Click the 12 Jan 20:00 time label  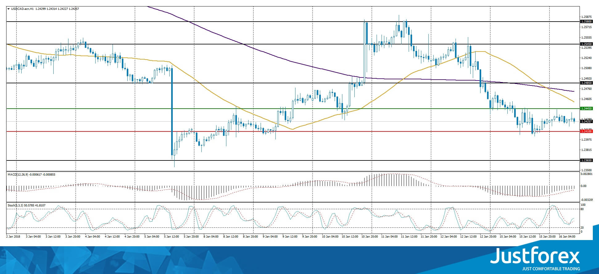coord(488,237)
